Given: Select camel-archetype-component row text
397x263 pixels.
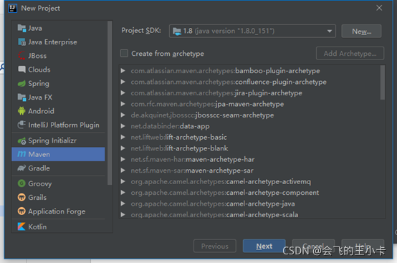Looking at the screenshot, I should [x=225, y=193].
